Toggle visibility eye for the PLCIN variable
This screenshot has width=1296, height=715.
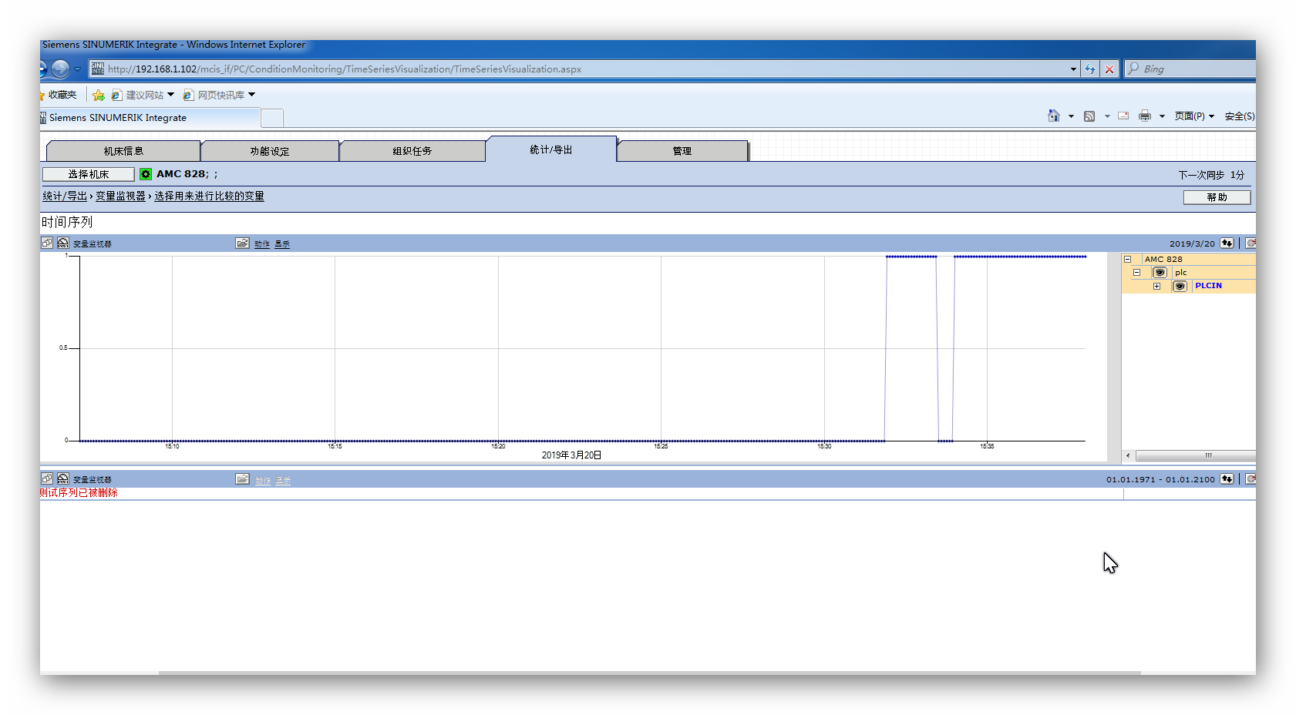click(1180, 286)
